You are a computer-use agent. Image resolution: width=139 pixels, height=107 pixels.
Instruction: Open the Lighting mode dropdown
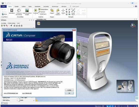(32, 98)
